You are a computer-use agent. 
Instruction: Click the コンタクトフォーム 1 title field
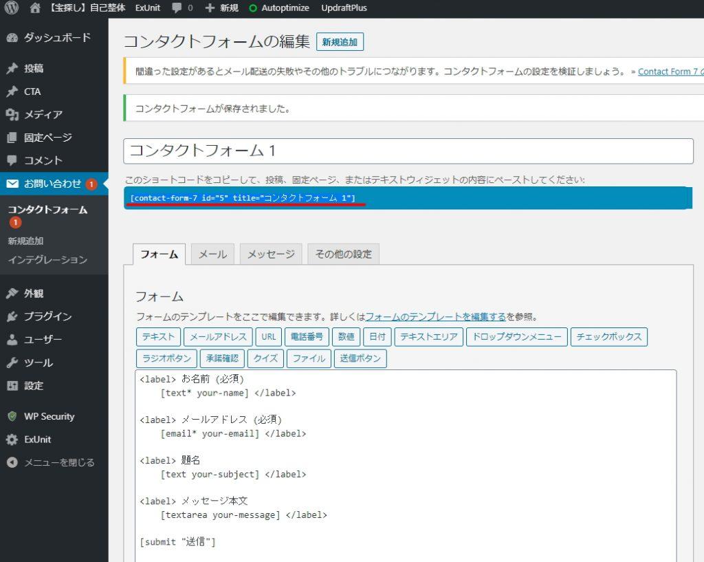[408, 151]
